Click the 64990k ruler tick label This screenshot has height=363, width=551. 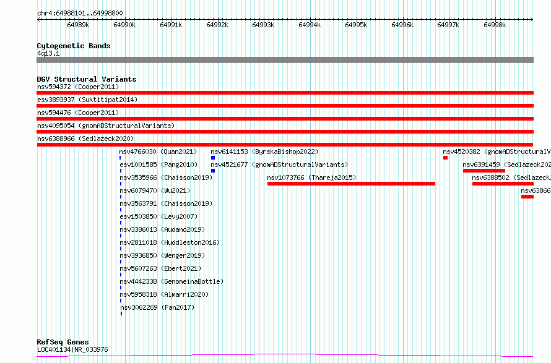124,25
